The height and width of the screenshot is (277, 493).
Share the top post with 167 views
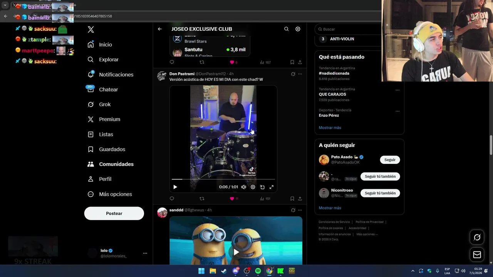(300, 62)
